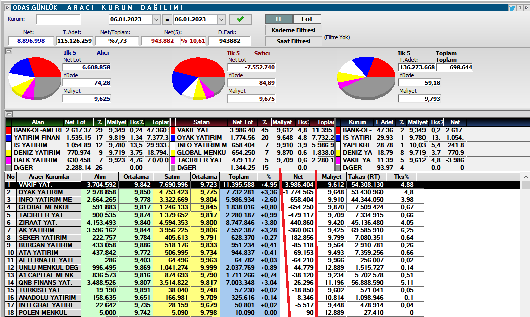Screen dimensions: 530x317
Task: Click the equals button between dates
Action: pyautogui.click(x=167, y=19)
